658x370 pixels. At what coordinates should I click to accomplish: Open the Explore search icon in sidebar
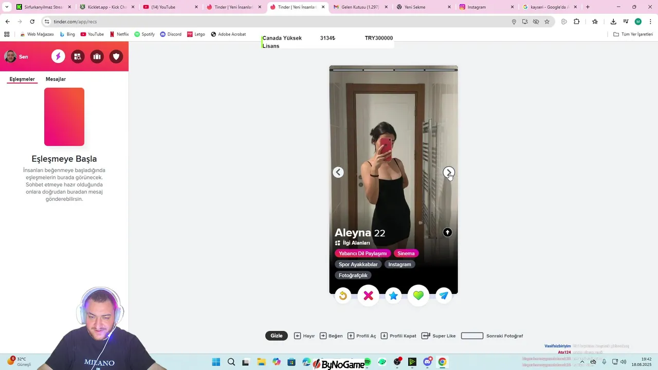coord(78,57)
